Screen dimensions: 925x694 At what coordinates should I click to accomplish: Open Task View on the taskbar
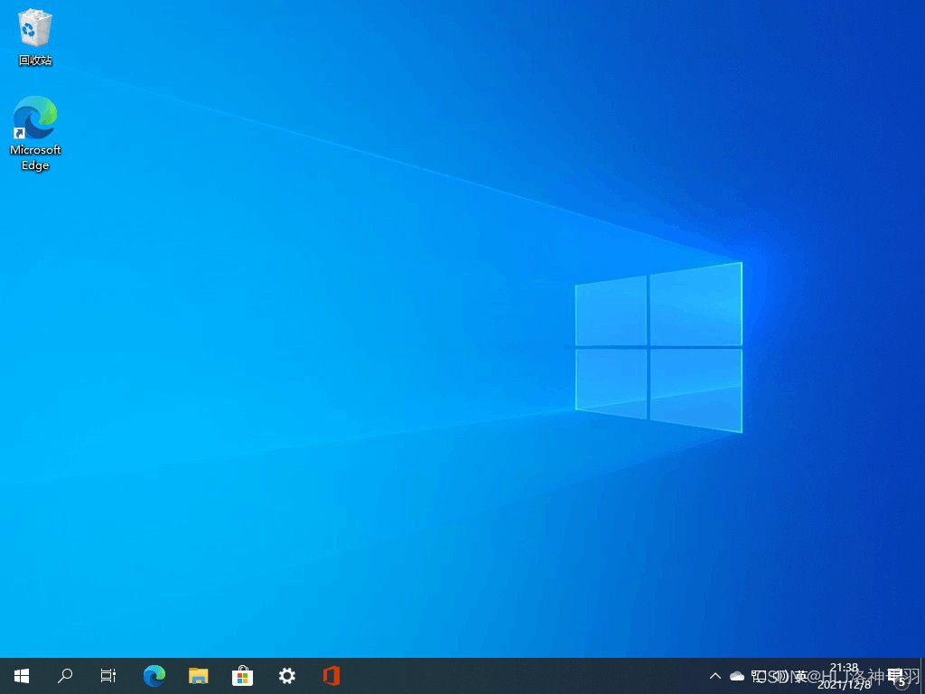tap(108, 676)
